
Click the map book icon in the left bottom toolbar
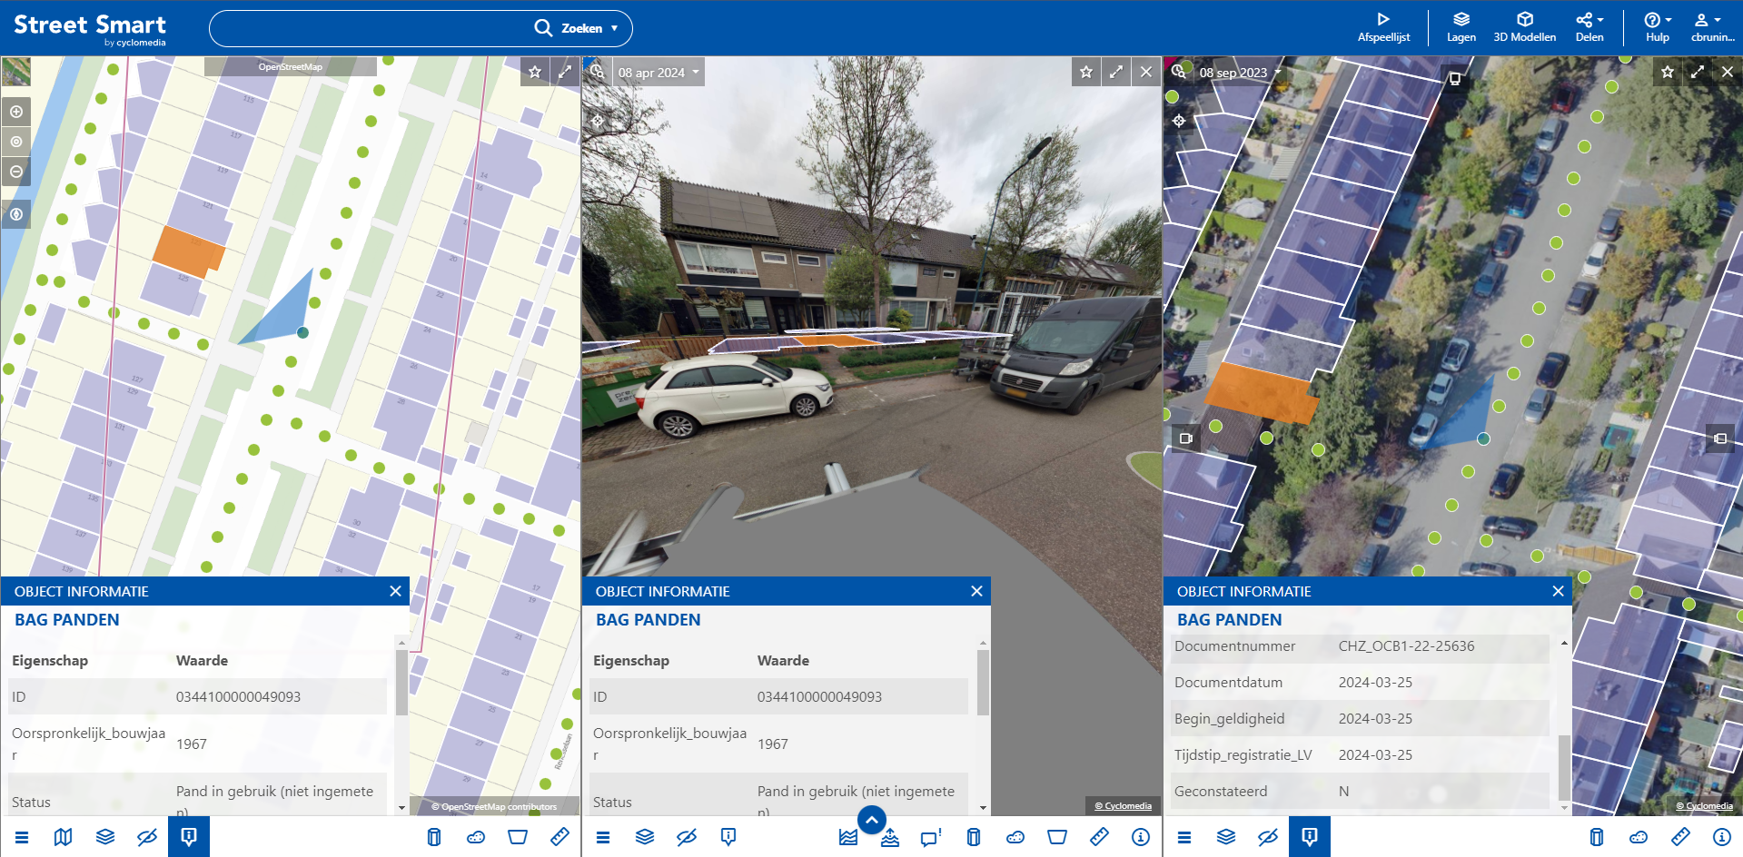click(x=63, y=837)
